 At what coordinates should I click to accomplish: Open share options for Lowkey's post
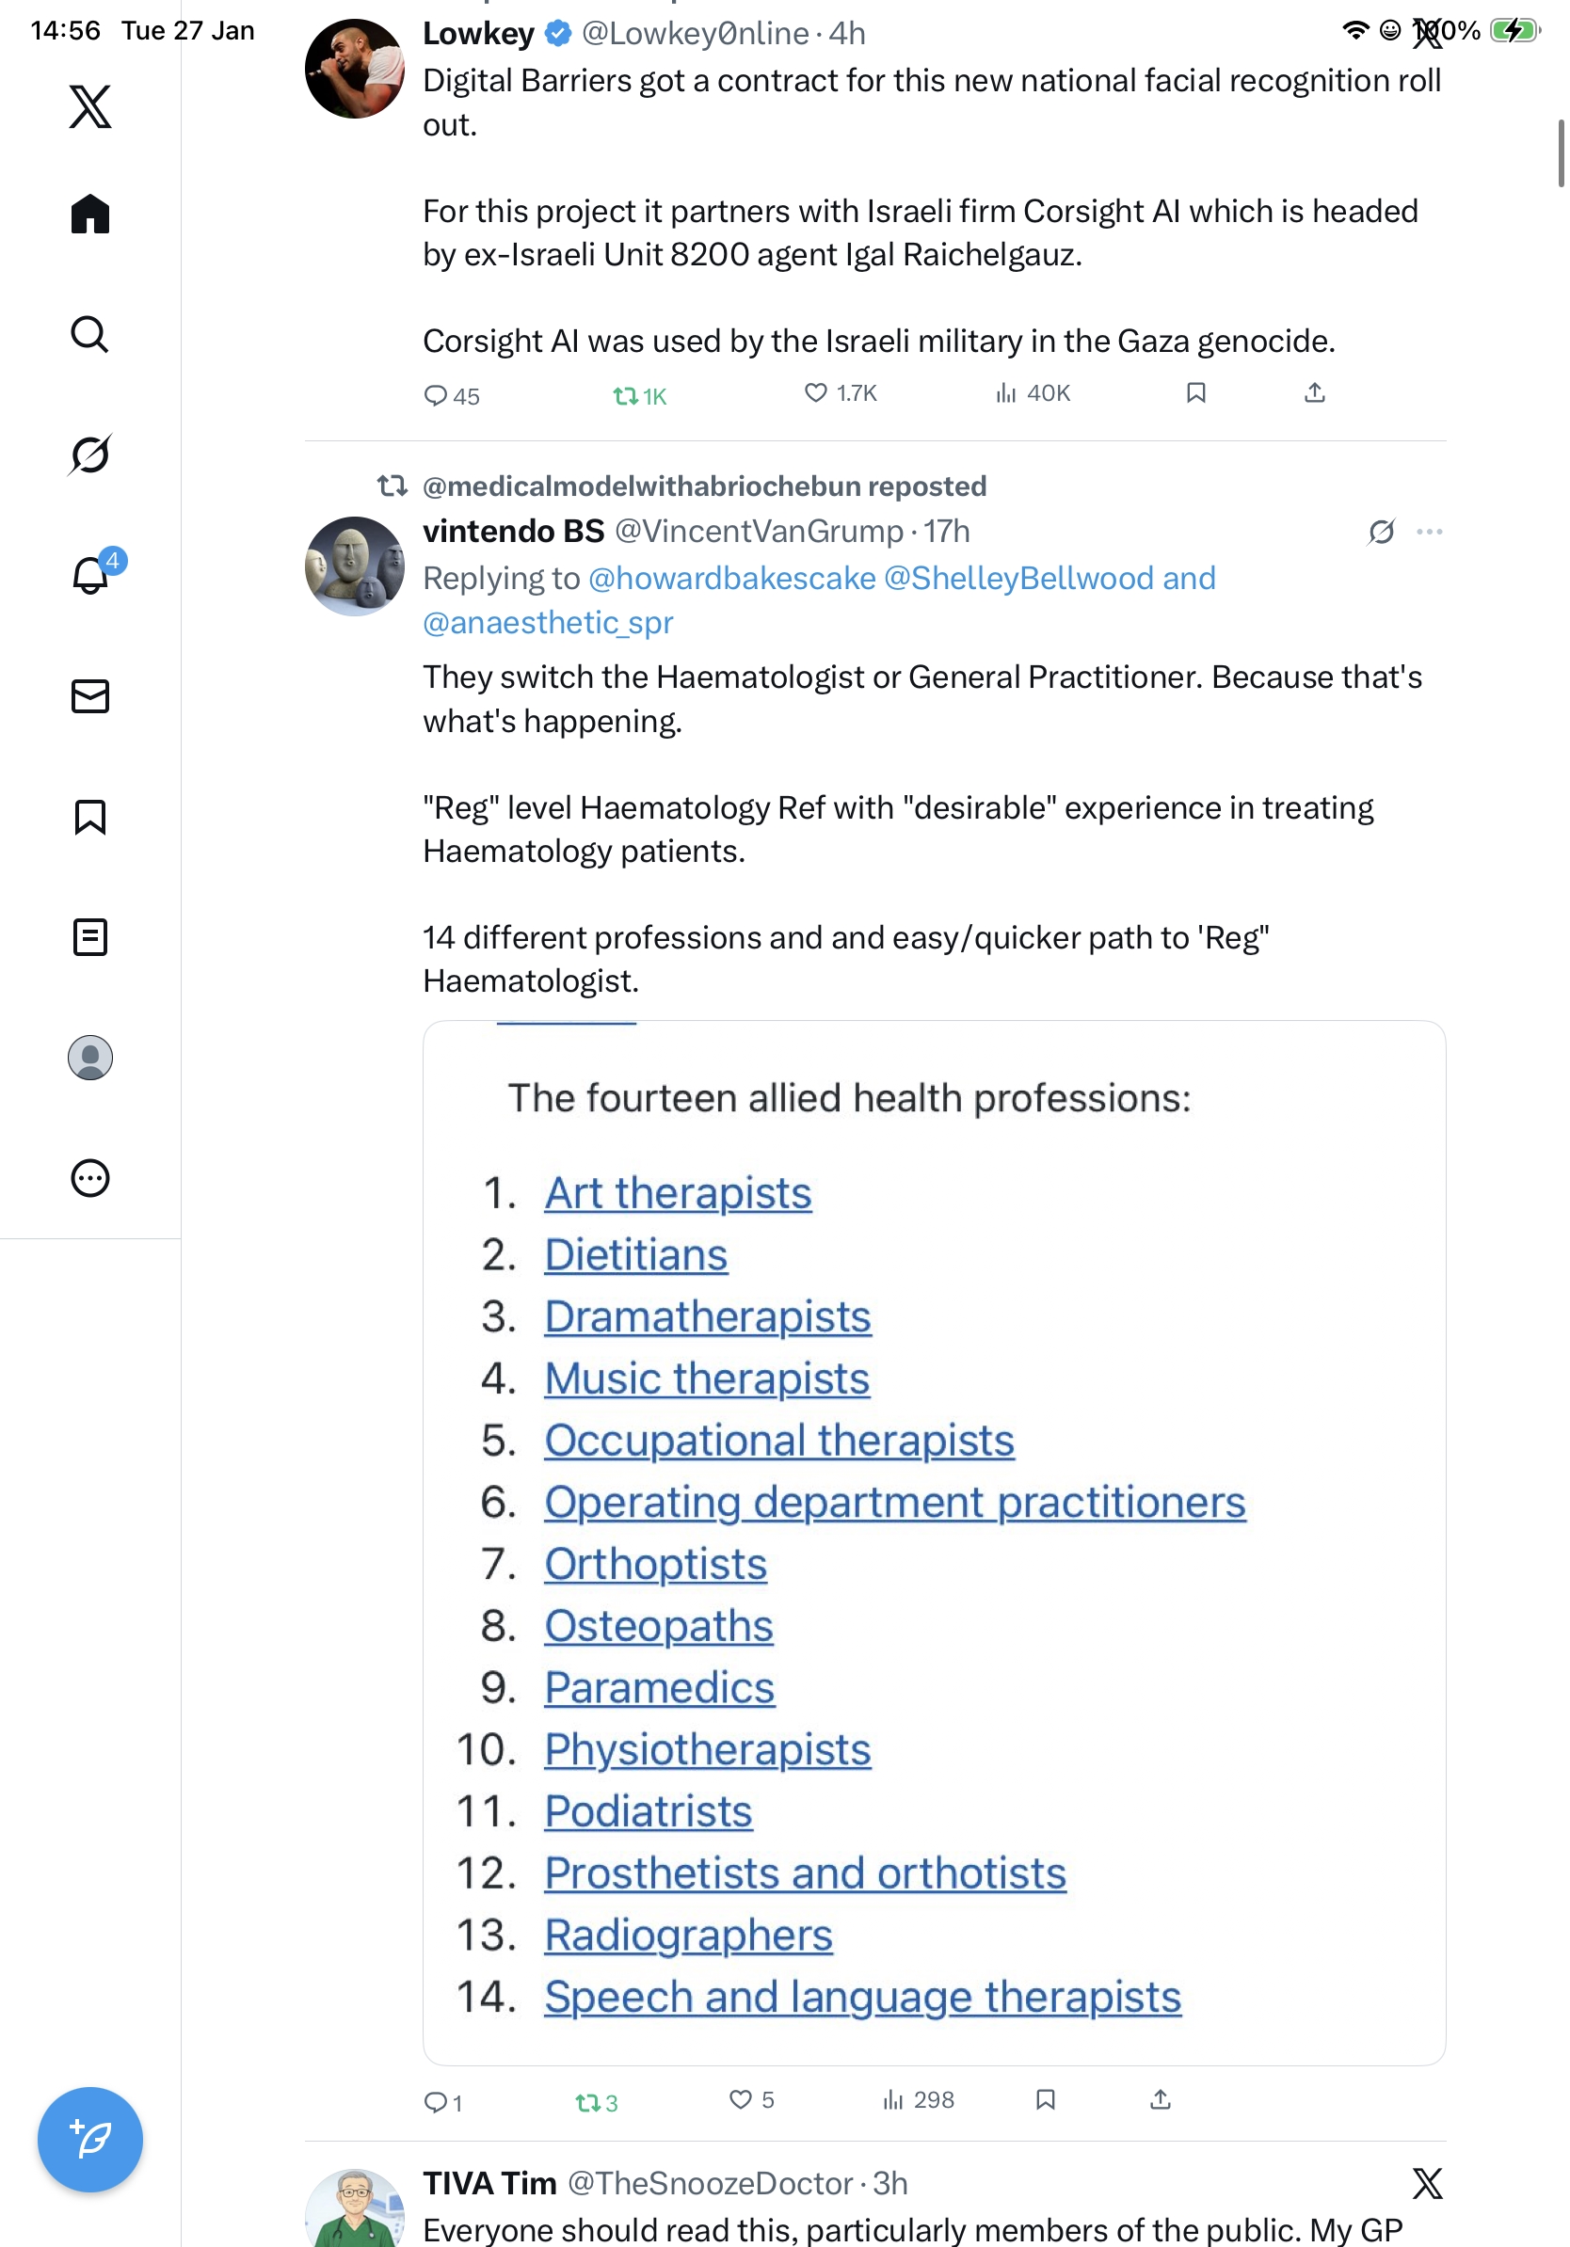coord(1315,393)
